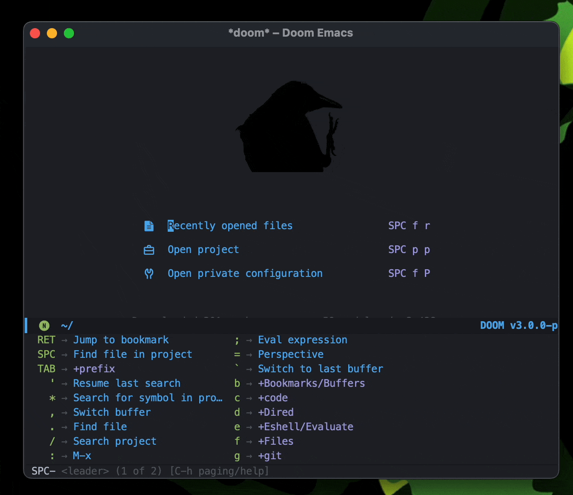Choose the Eval expression entry
573x495 pixels.
[x=302, y=340]
